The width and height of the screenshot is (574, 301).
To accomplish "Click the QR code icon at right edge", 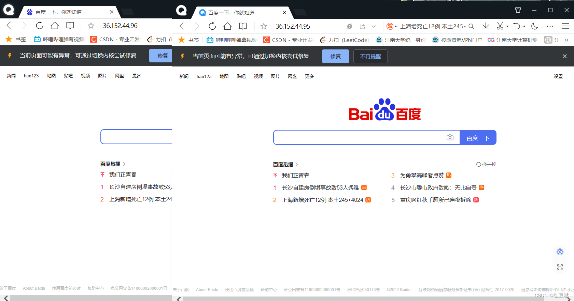I will pos(560,267).
